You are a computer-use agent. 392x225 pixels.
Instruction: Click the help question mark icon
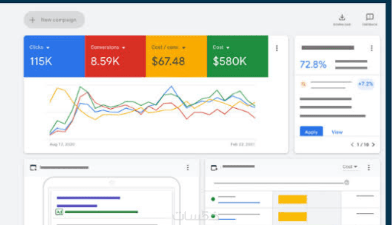tap(346, 182)
